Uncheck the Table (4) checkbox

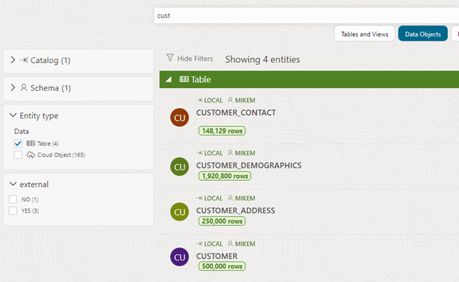pos(18,143)
